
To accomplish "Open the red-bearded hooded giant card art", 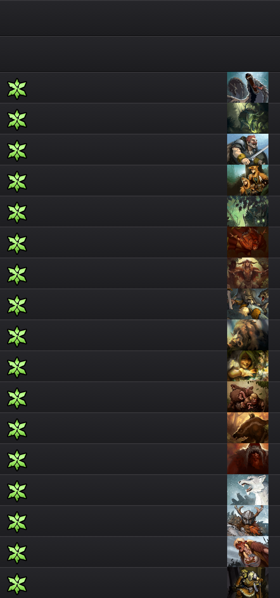I will point(248,459).
